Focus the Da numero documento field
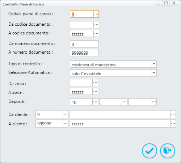Image resolution: width=181 pixels, height=163 pixels. coord(84,44)
